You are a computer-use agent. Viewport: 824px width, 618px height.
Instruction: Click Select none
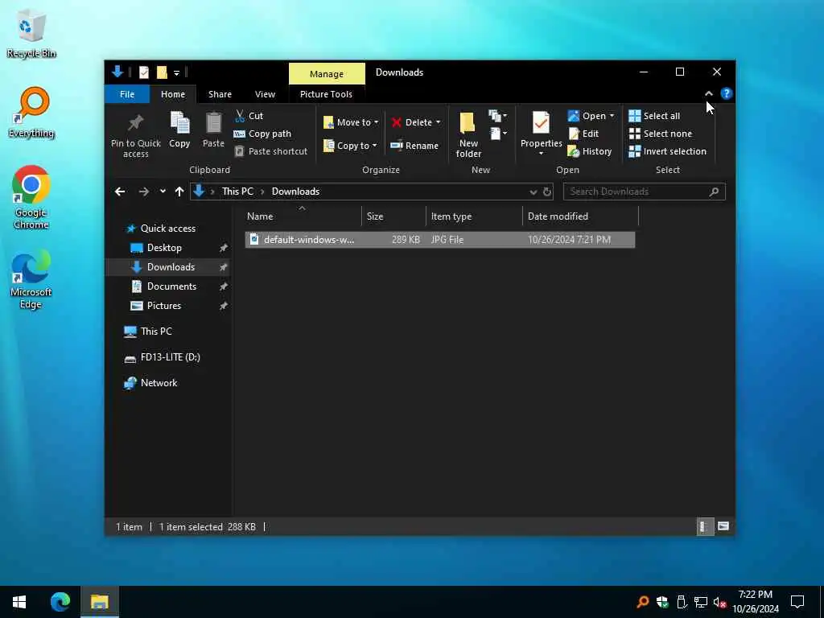point(660,134)
